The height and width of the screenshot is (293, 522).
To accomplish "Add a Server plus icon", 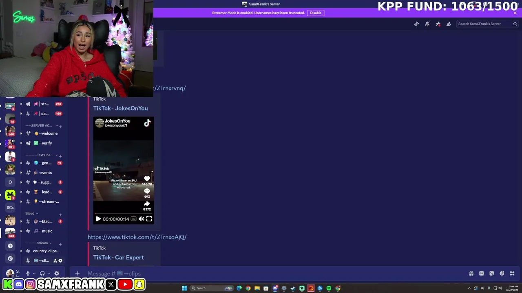I will pyautogui.click(x=10, y=246).
